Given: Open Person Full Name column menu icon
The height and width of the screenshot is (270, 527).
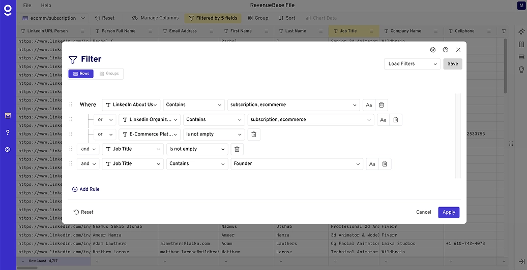Looking at the screenshot, I should pos(150,31).
